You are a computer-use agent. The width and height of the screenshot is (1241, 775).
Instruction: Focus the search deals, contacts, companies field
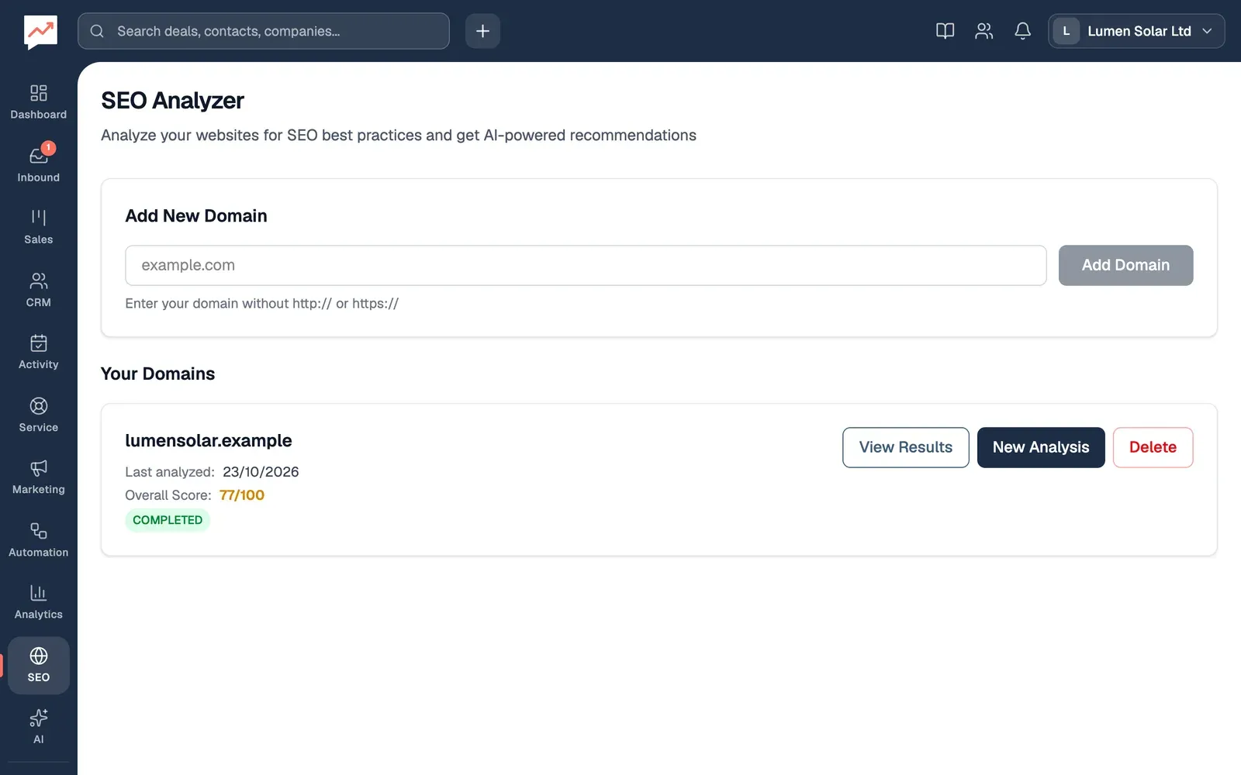point(264,31)
